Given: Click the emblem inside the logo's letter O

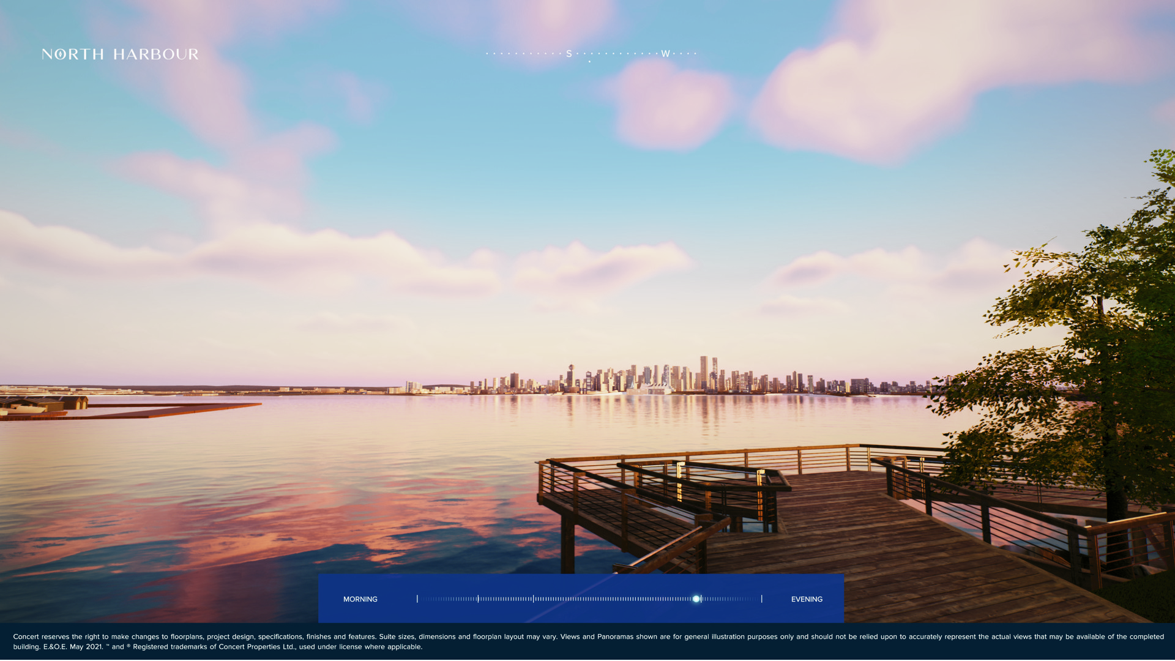Looking at the screenshot, I should click(x=61, y=54).
